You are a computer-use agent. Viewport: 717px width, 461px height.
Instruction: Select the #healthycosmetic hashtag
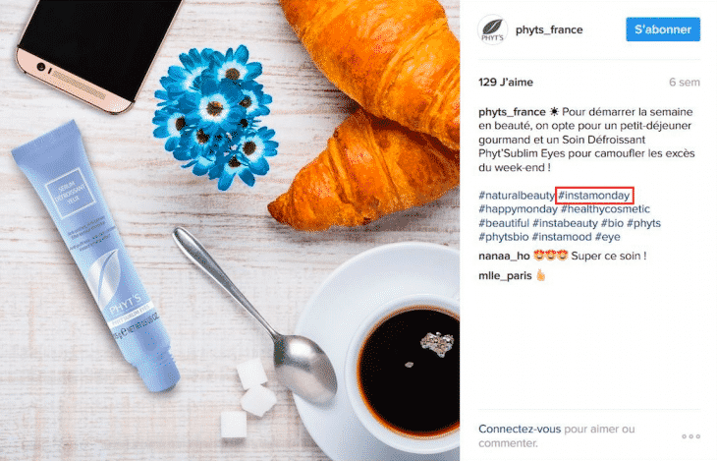(605, 209)
